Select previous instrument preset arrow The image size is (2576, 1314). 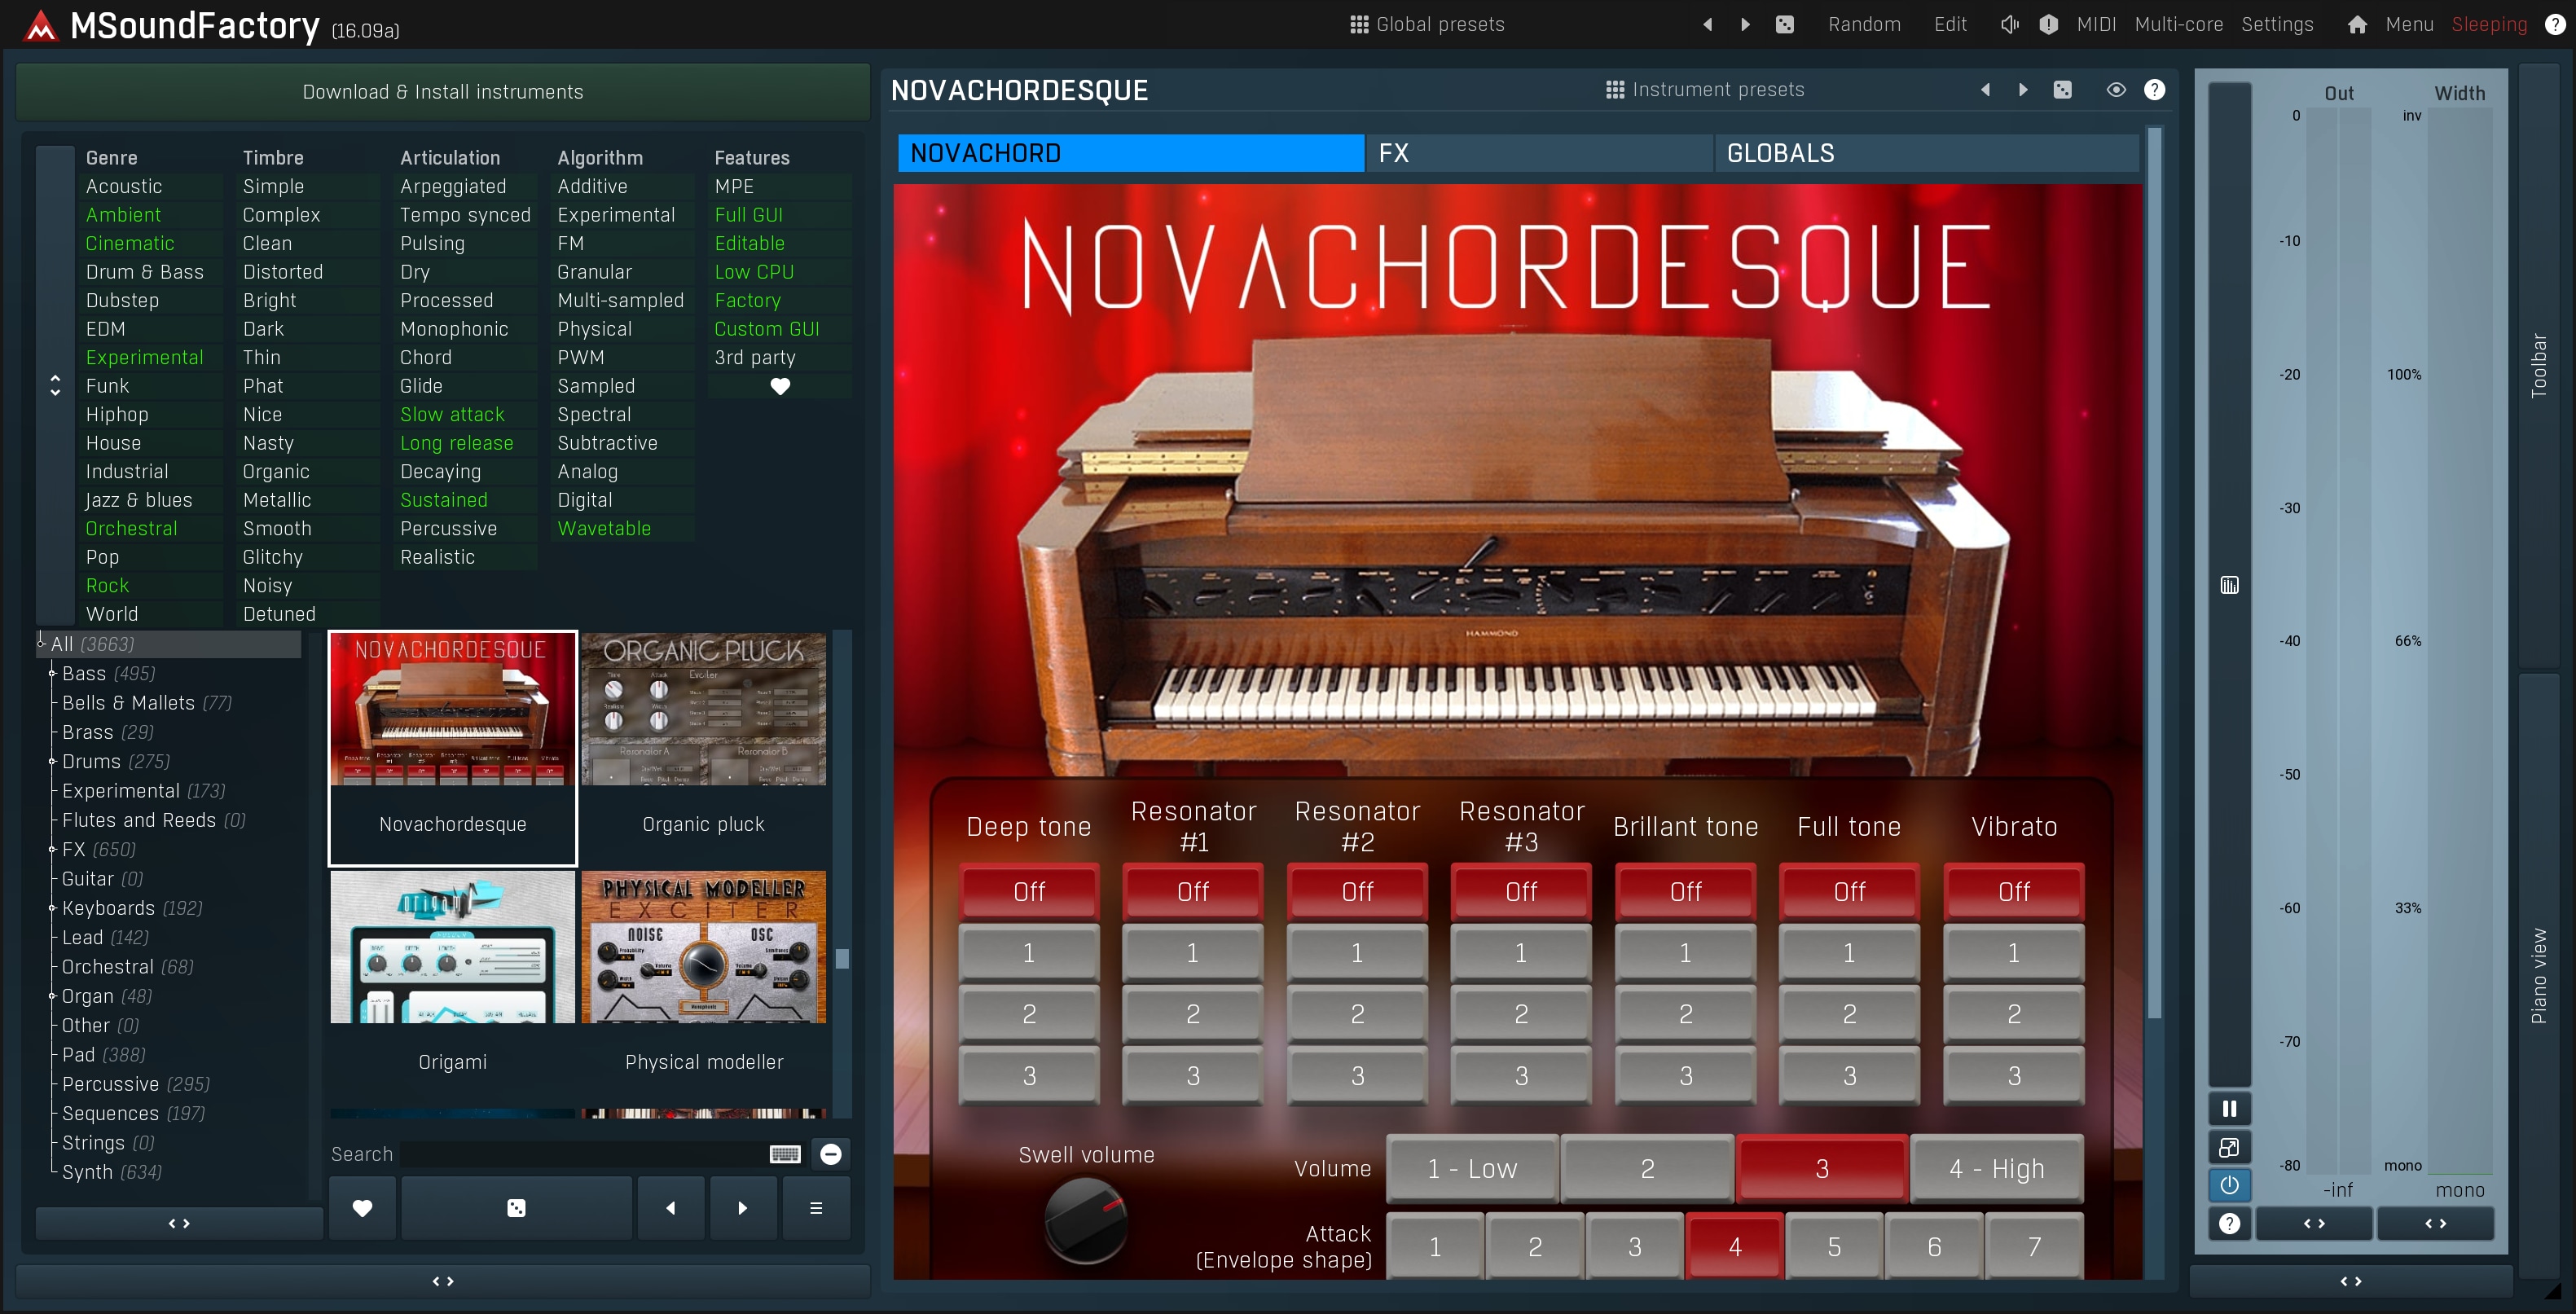pyautogui.click(x=1986, y=90)
